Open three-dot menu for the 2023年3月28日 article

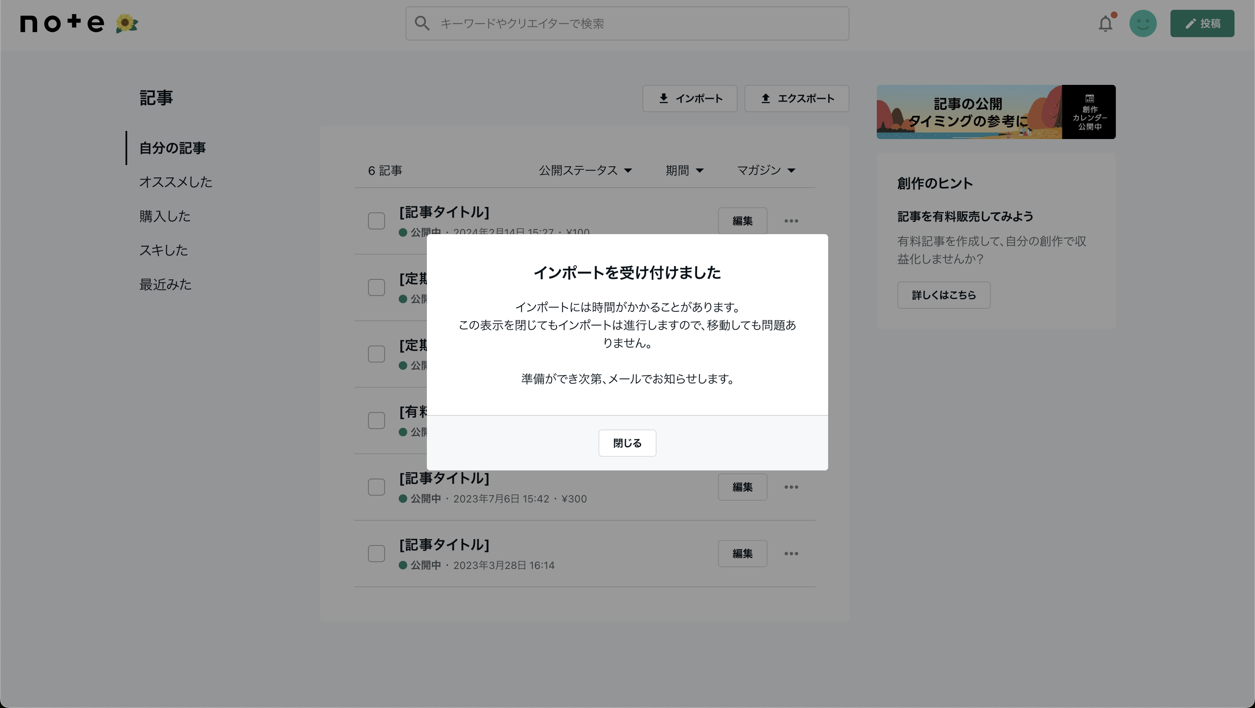(x=791, y=554)
